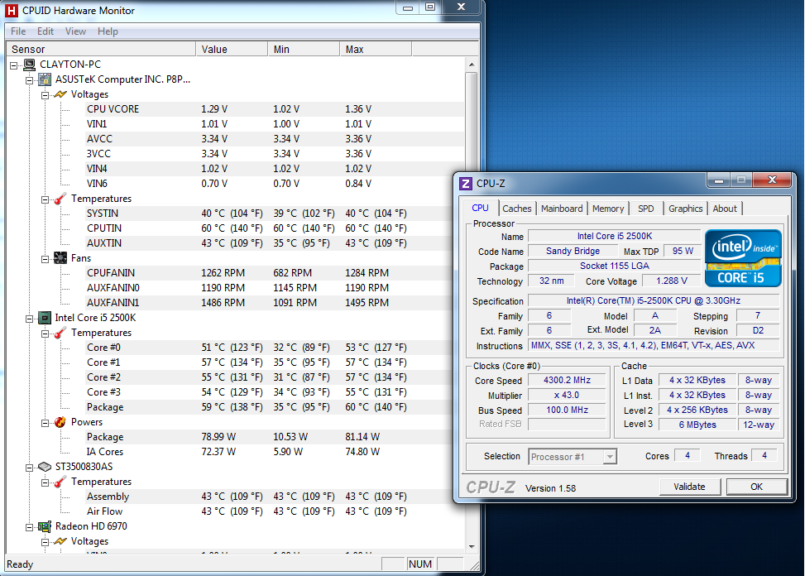Click the scroll down arrow in HWMonitor
Viewport: 805px width, 576px height.
tap(472, 546)
